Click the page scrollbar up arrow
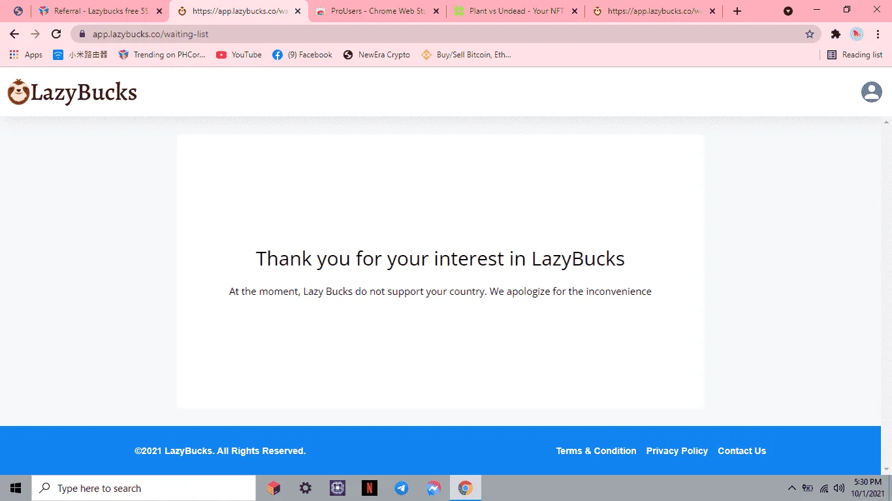This screenshot has width=892, height=501. 887,122
